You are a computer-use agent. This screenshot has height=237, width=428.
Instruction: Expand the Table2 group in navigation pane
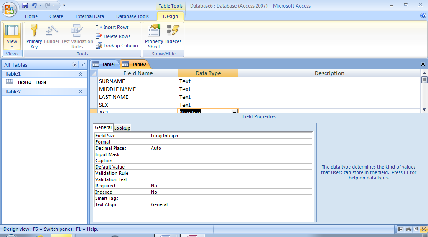pyautogui.click(x=80, y=92)
